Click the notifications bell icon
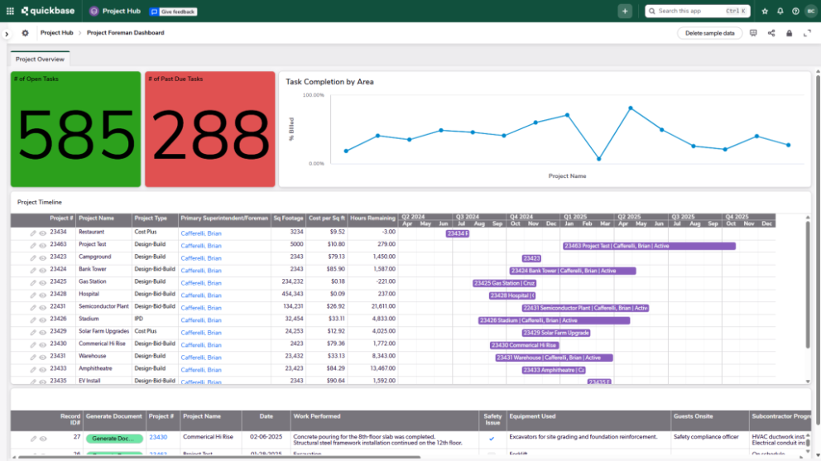Screen dimensions: 821x461 [780, 12]
